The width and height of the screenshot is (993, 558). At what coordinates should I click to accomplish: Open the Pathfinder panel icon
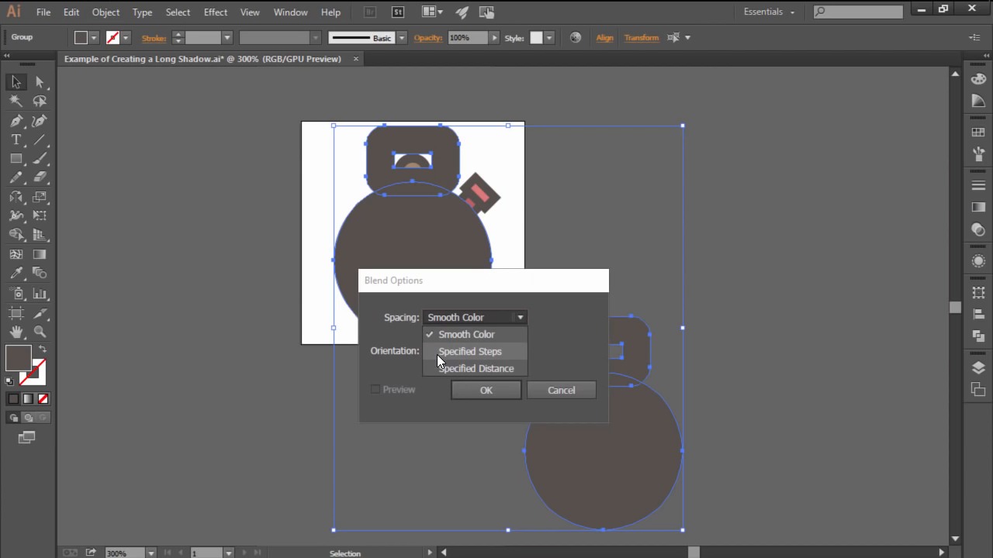[x=978, y=336]
